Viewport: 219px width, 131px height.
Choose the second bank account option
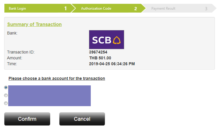(6, 95)
